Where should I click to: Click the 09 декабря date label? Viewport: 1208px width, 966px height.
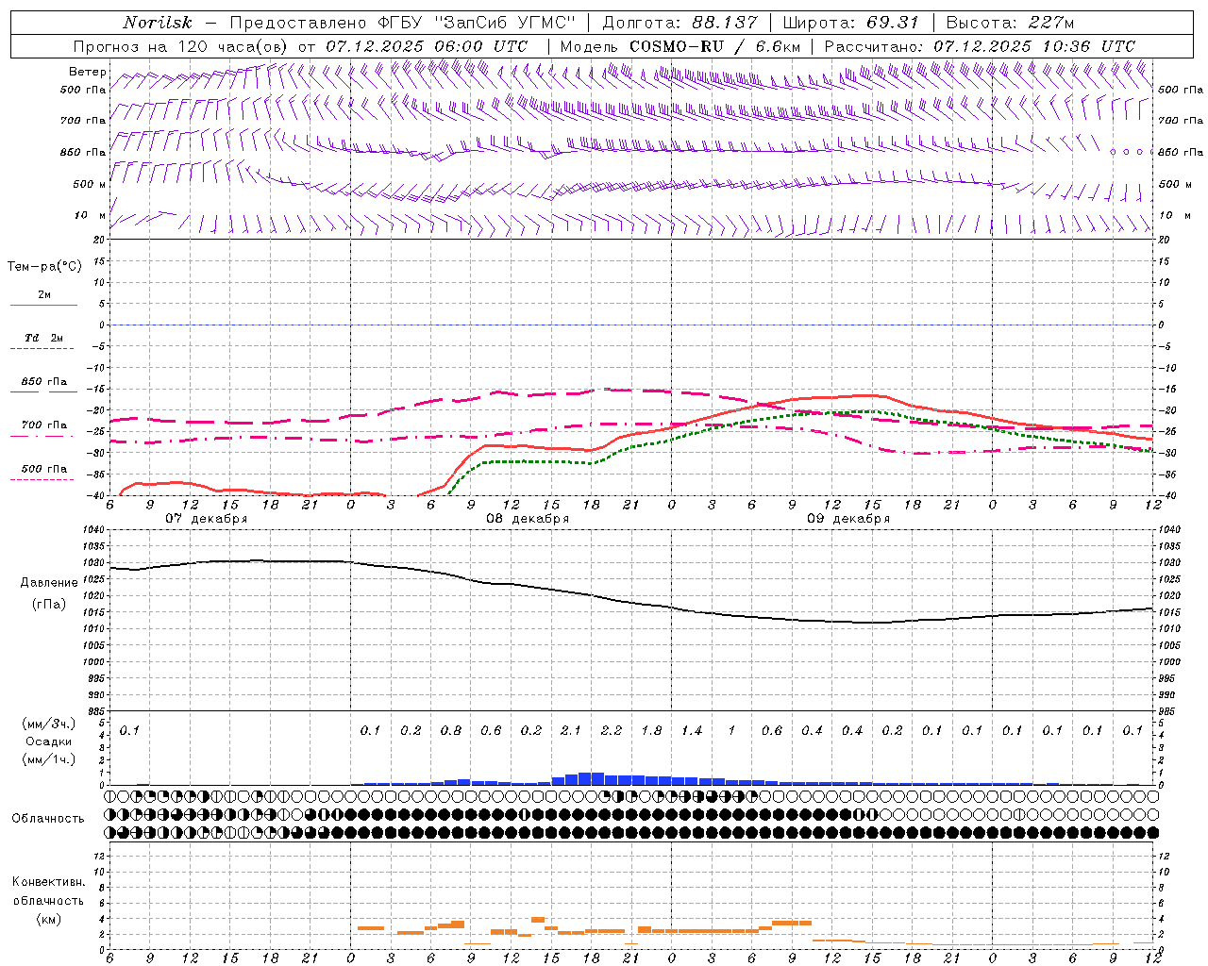(x=848, y=519)
